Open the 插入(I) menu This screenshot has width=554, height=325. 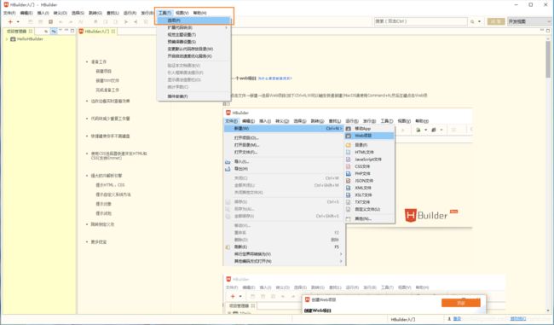43,13
